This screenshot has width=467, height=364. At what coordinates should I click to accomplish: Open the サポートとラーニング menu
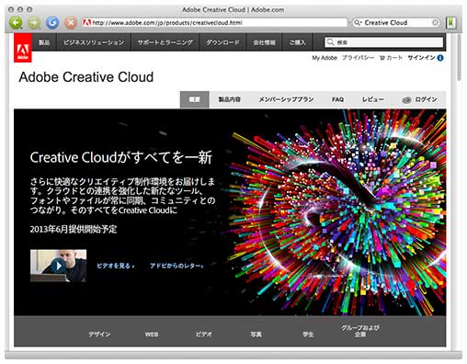pyautogui.click(x=165, y=42)
